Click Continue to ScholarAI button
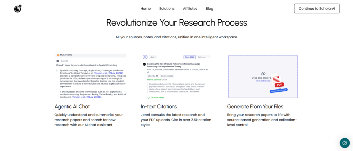This screenshot has width=353, height=151. coord(317,9)
